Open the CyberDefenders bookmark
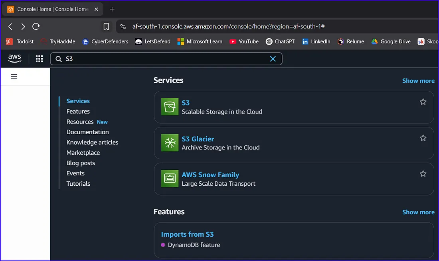The width and height of the screenshot is (439, 261). (105, 41)
